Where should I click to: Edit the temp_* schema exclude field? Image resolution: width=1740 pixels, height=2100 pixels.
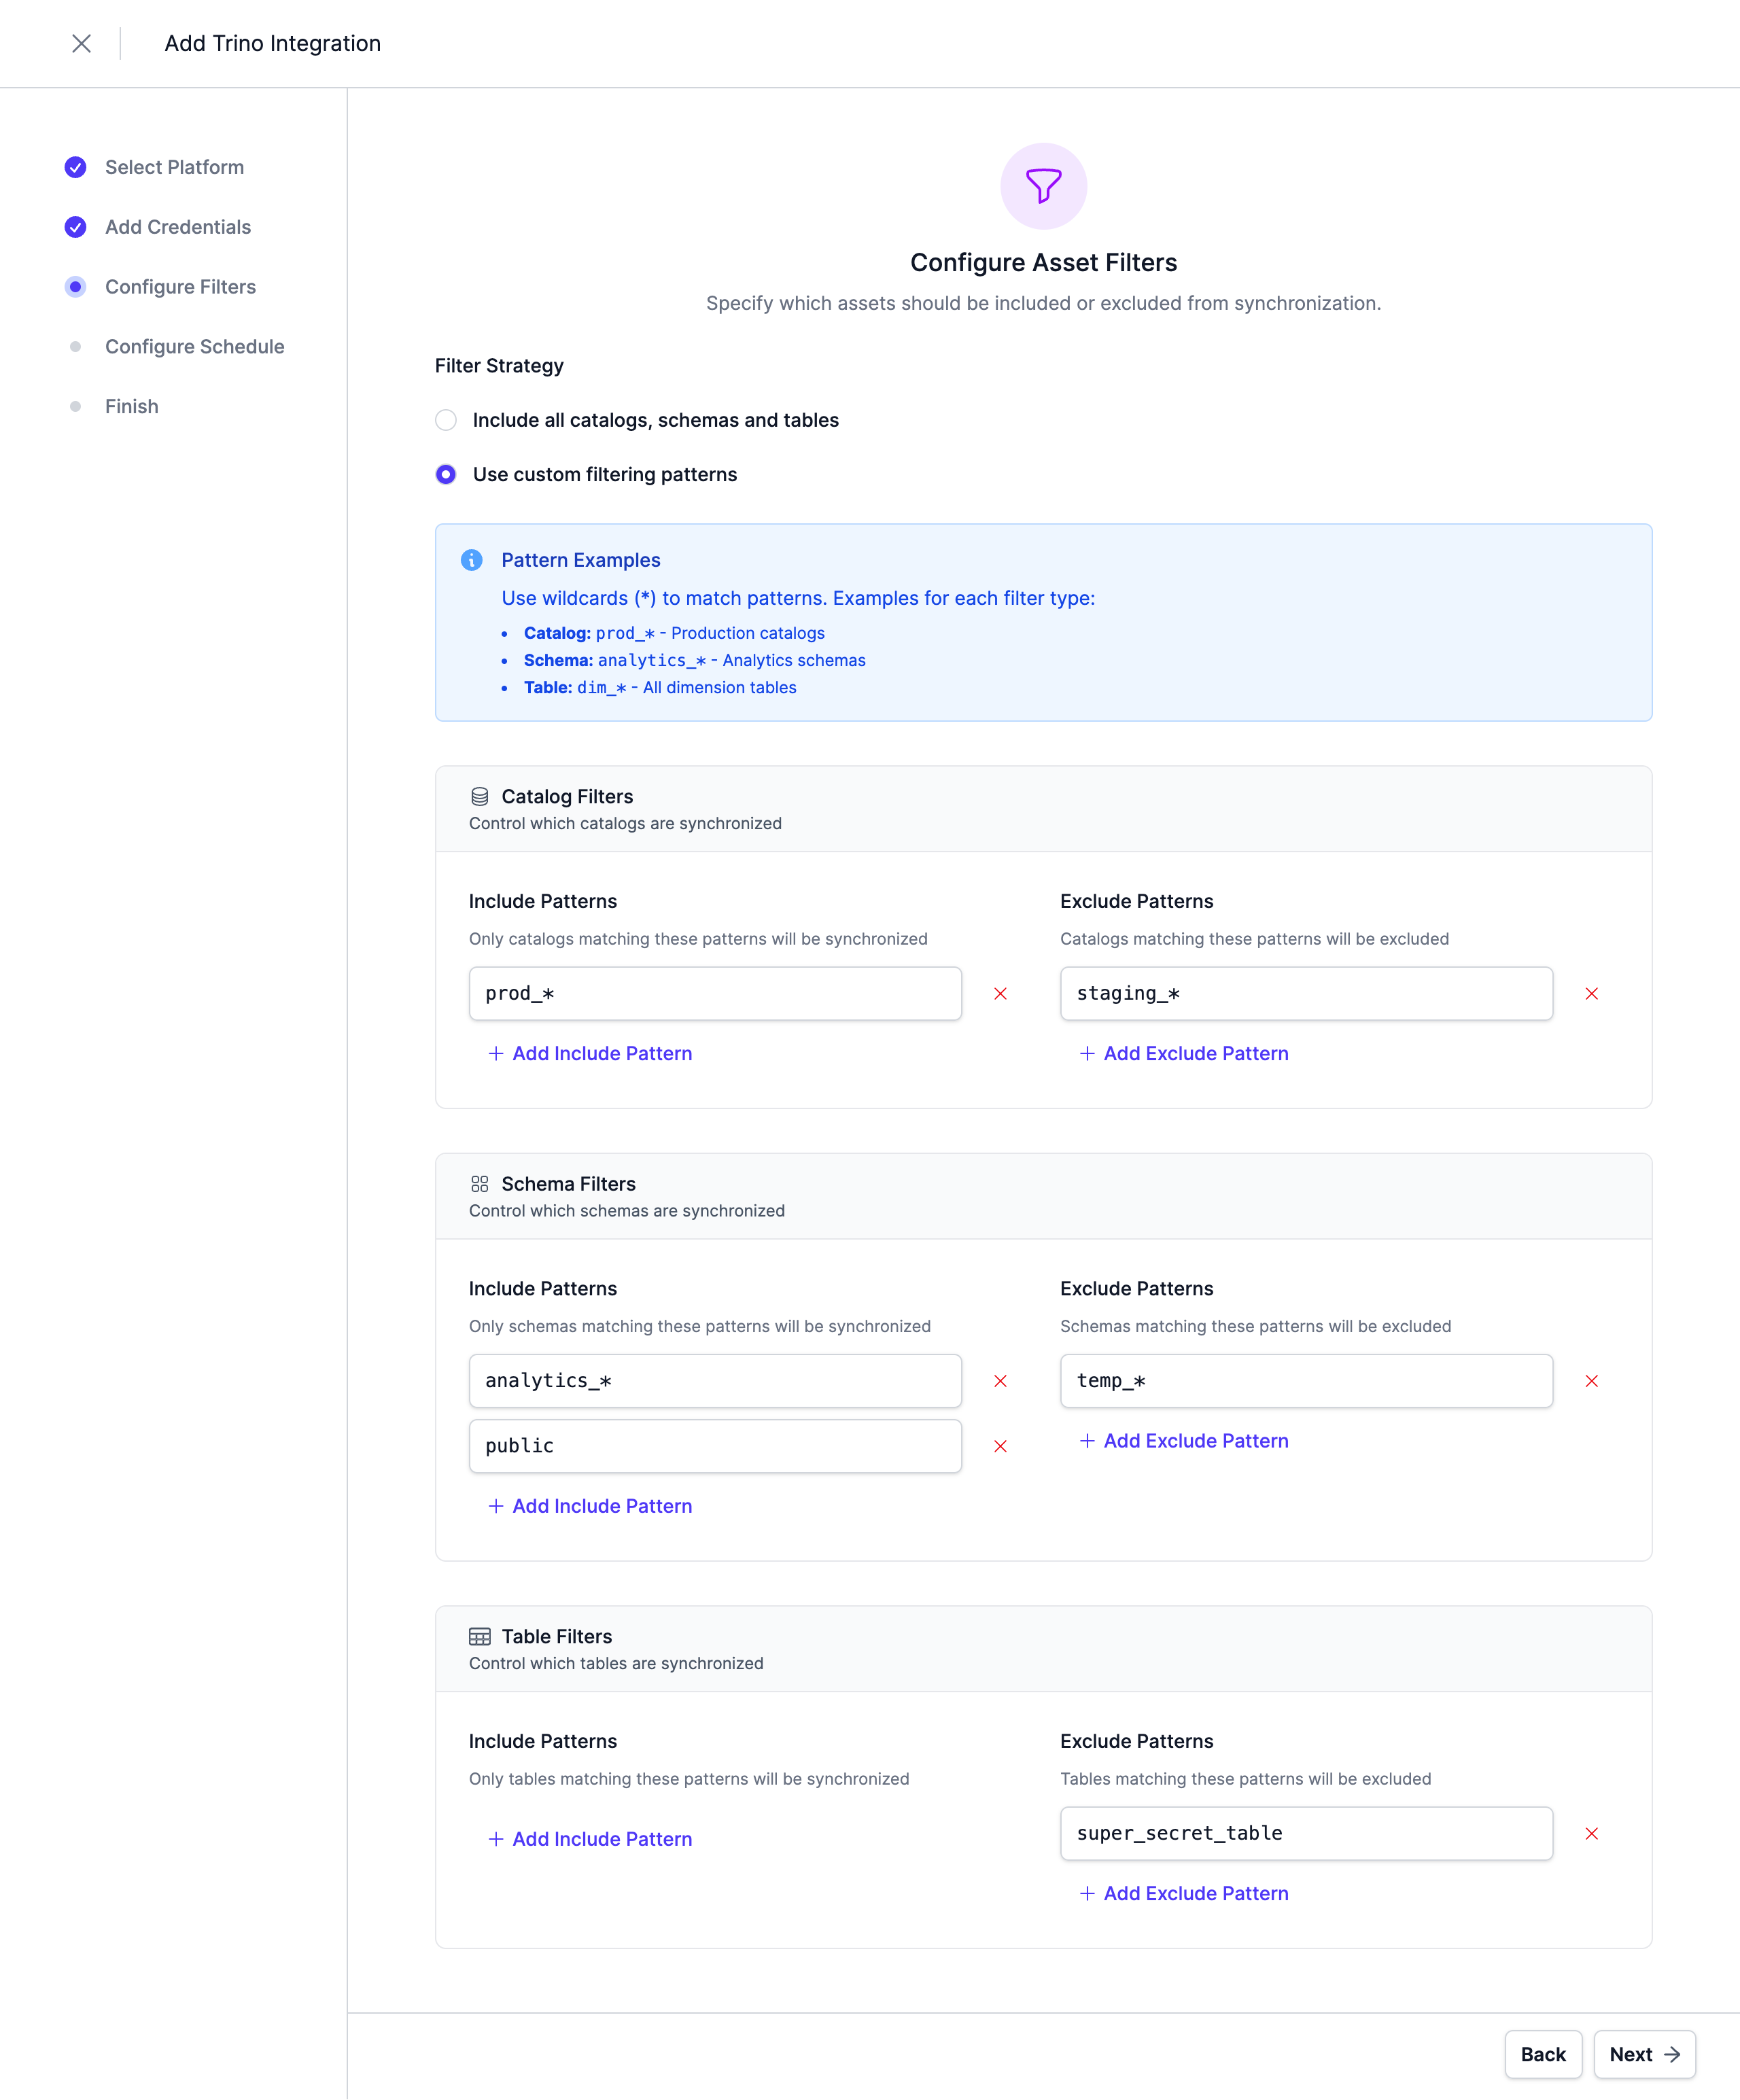tap(1306, 1381)
